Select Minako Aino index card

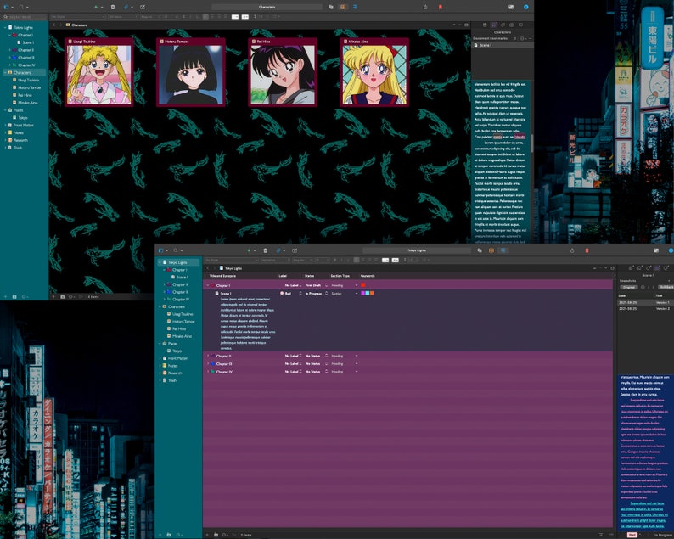click(374, 72)
